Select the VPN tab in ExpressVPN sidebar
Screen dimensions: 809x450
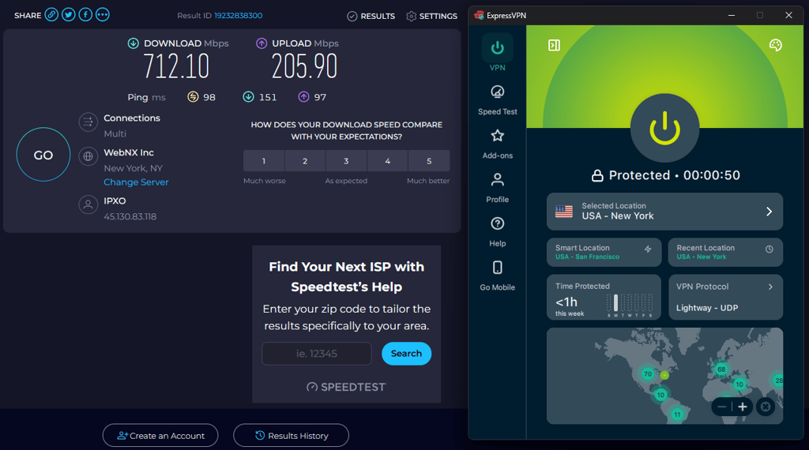click(x=498, y=53)
